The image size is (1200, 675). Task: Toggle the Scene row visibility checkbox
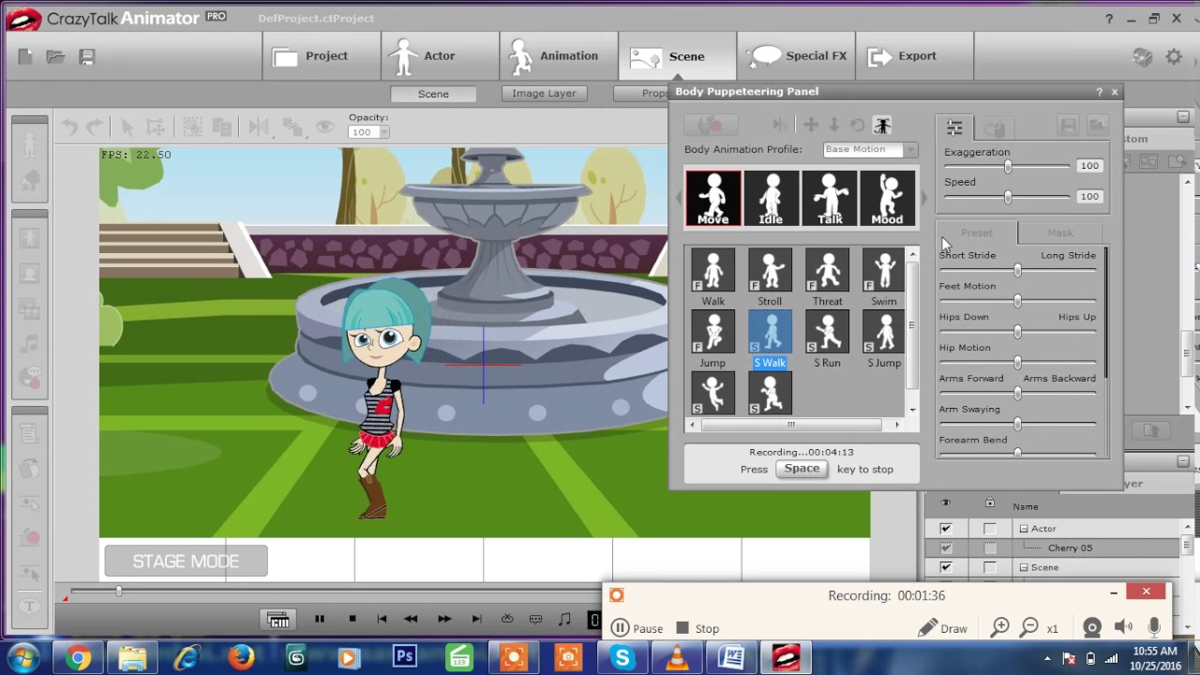coord(945,567)
